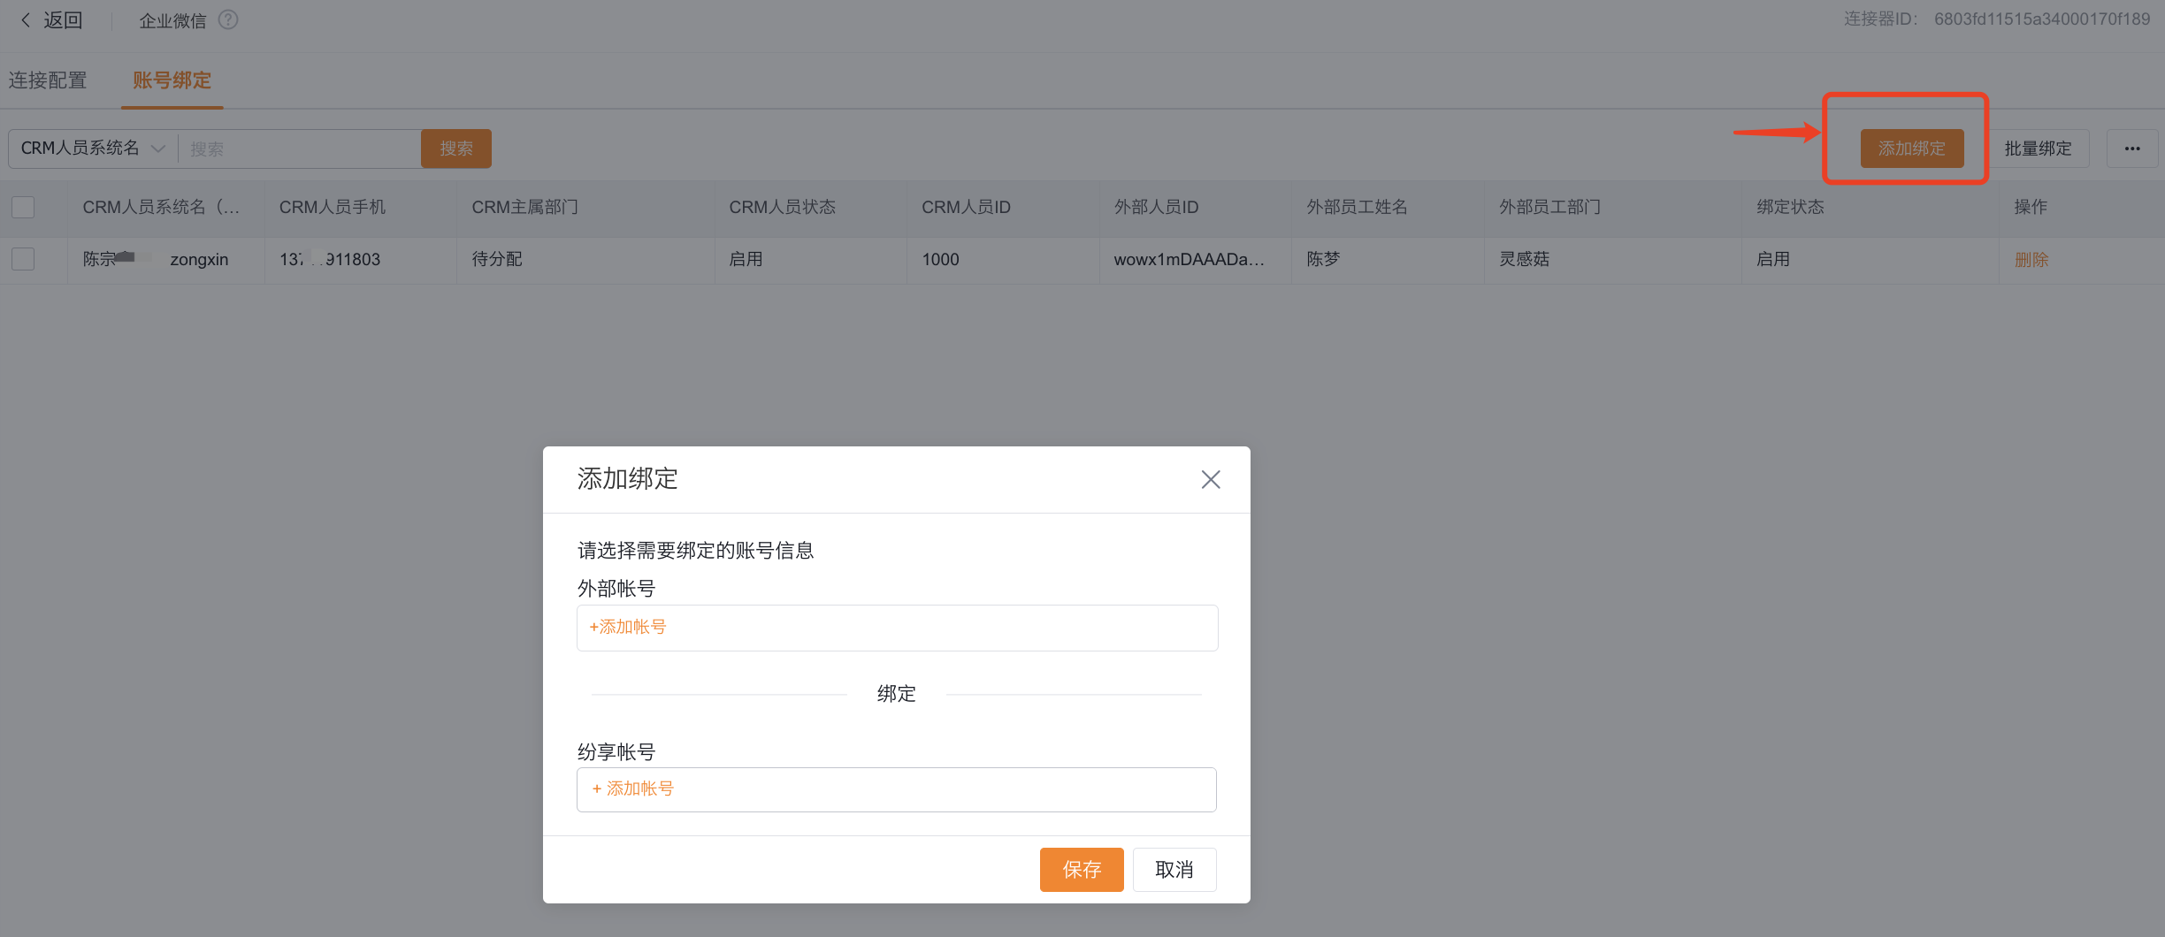Click the orange 搜索 button

tap(456, 149)
